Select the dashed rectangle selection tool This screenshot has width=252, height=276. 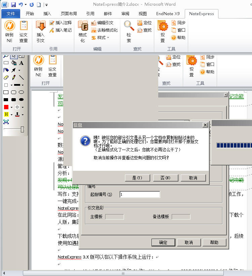[6, 63]
